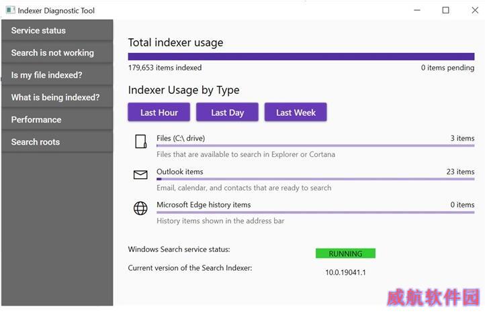Open Search roots in the sidebar
Image resolution: width=485 pixels, height=313 pixels.
coord(57,141)
